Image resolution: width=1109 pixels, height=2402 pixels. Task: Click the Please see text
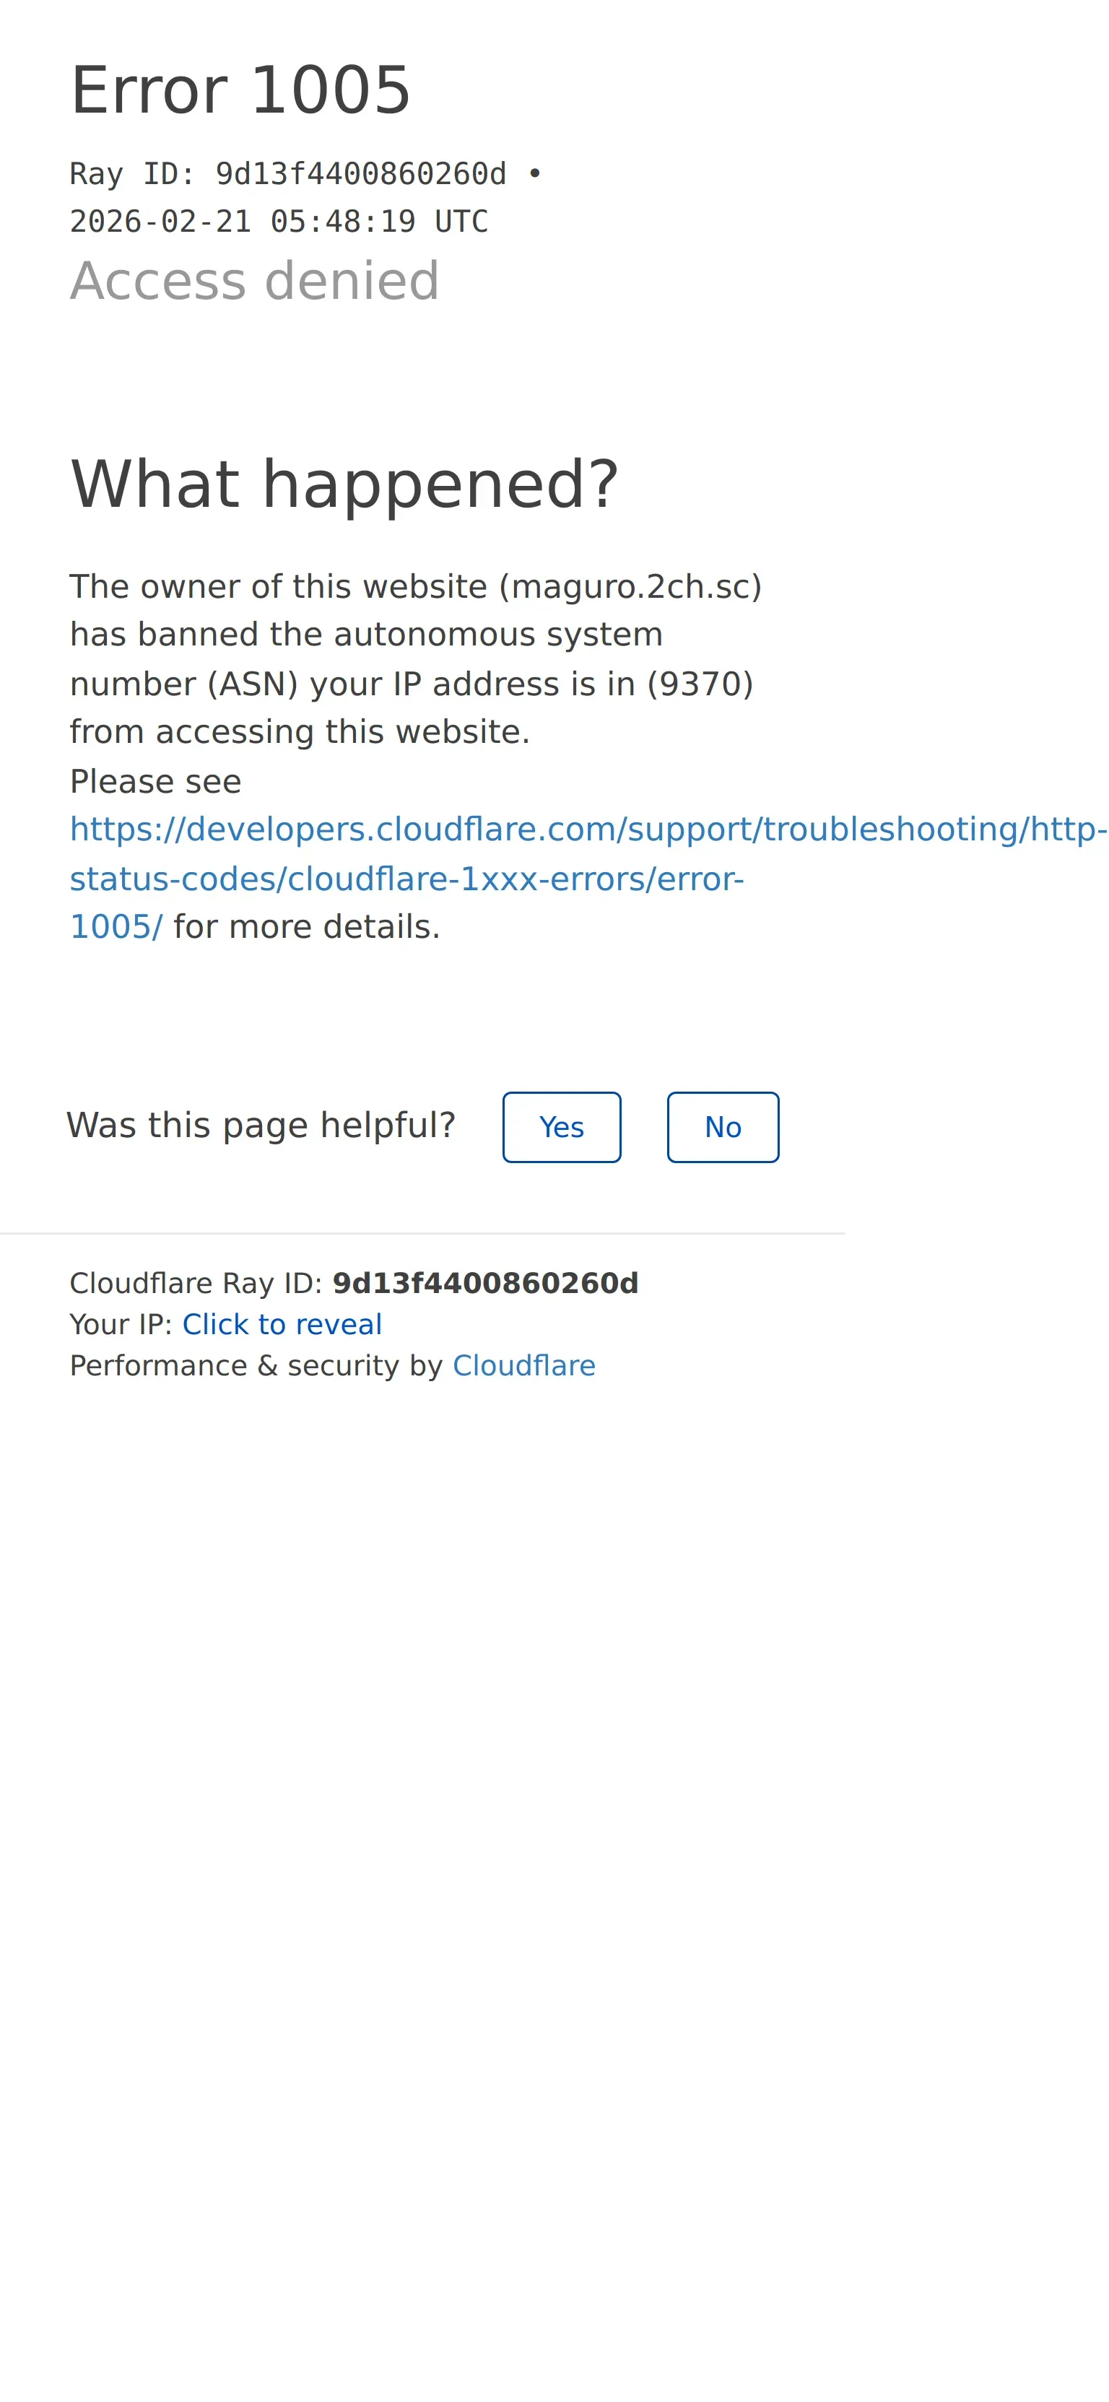pos(156,781)
